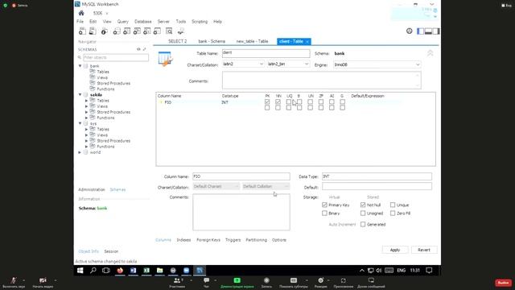
Task: Collapse the bank schema tree node
Action: pyautogui.click(x=80, y=66)
